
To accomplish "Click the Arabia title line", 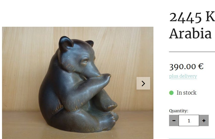I will 191,34.
